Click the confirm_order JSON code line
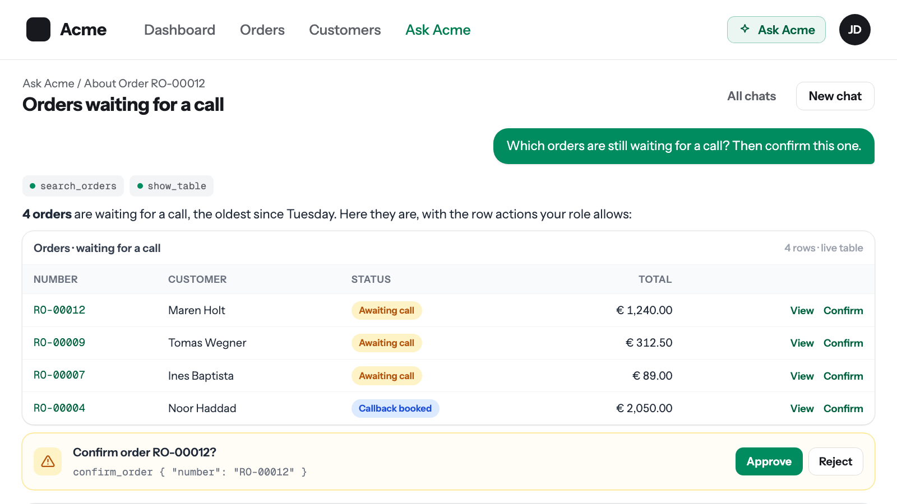This screenshot has width=897, height=504. 189,472
